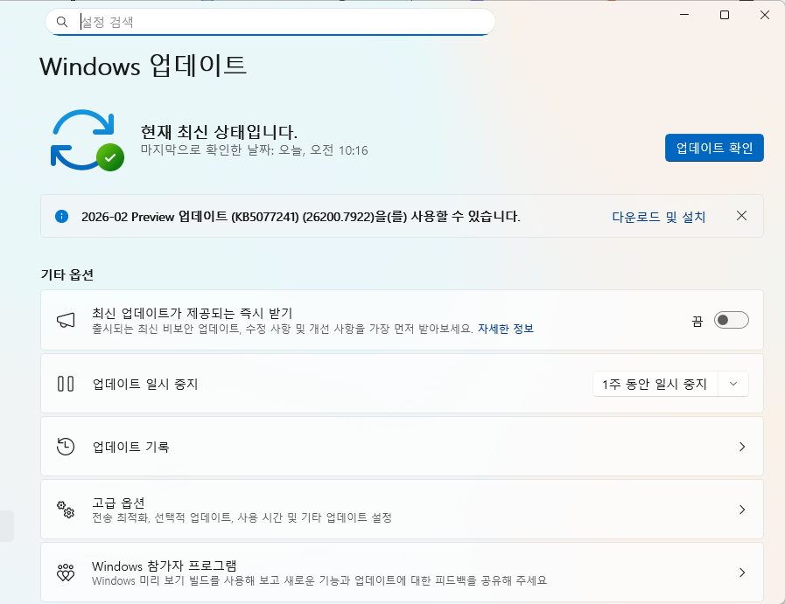Click the history clock icon for 업데이트 기록
The image size is (785, 604).
point(66,447)
